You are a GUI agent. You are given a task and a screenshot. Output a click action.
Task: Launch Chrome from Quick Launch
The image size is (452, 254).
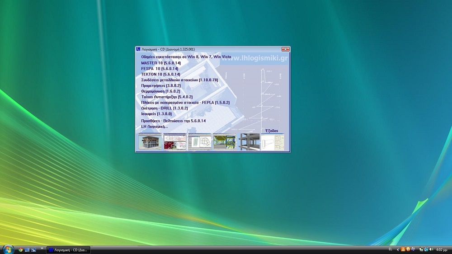click(x=20, y=250)
